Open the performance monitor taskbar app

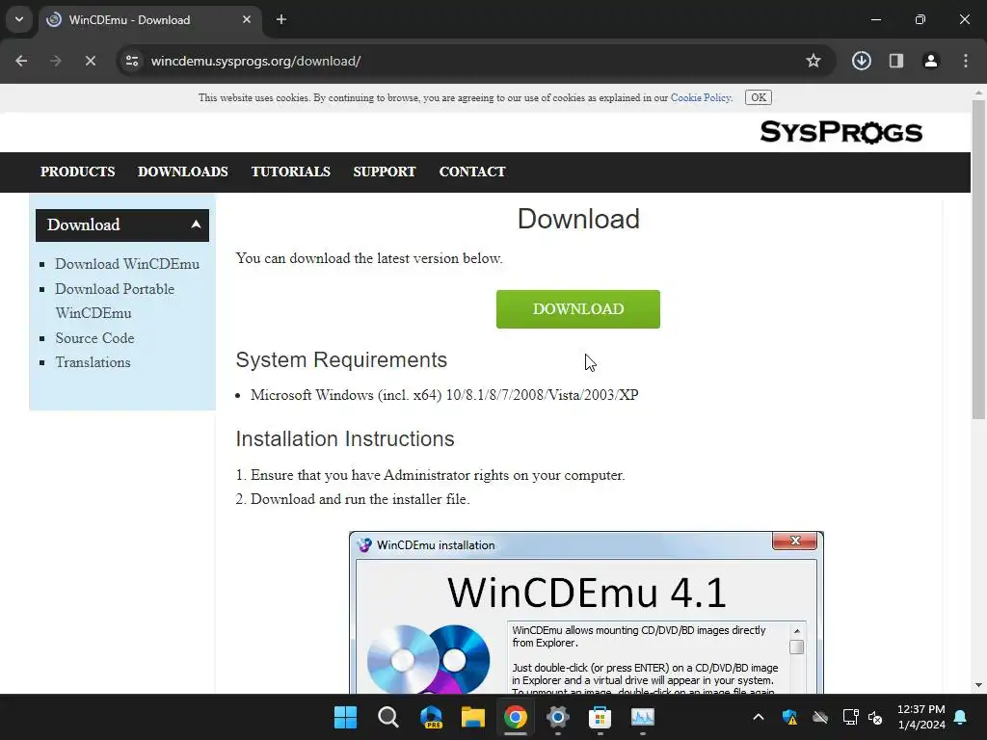643,717
